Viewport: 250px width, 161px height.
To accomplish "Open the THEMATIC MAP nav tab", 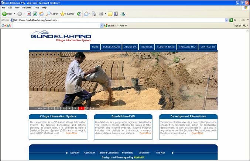I will pos(188,47).
